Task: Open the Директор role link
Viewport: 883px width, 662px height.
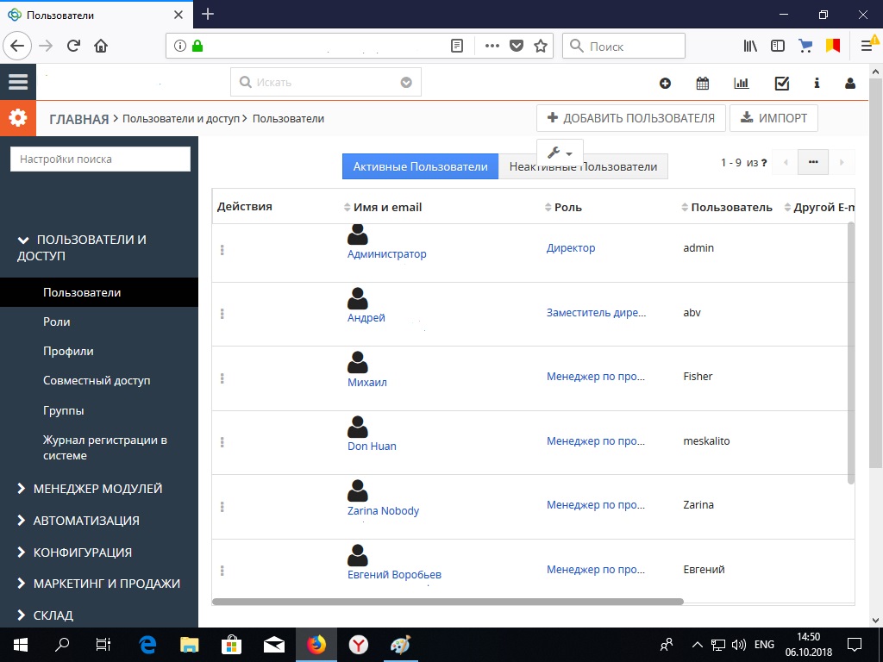Action: point(571,248)
